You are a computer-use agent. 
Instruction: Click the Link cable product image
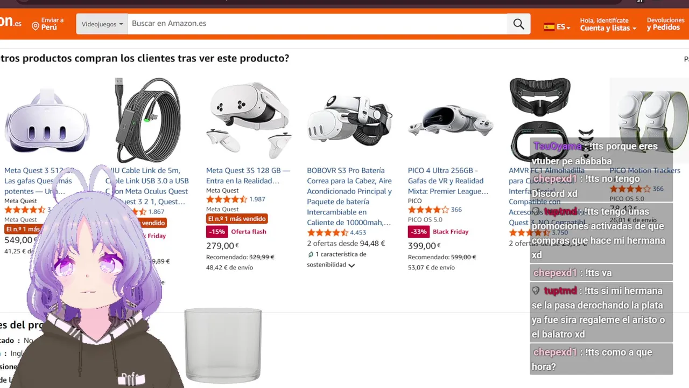(x=147, y=120)
